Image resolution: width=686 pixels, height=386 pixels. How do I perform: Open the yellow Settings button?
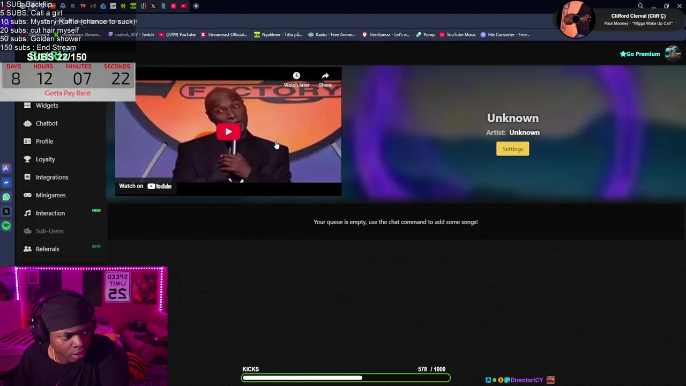click(512, 149)
